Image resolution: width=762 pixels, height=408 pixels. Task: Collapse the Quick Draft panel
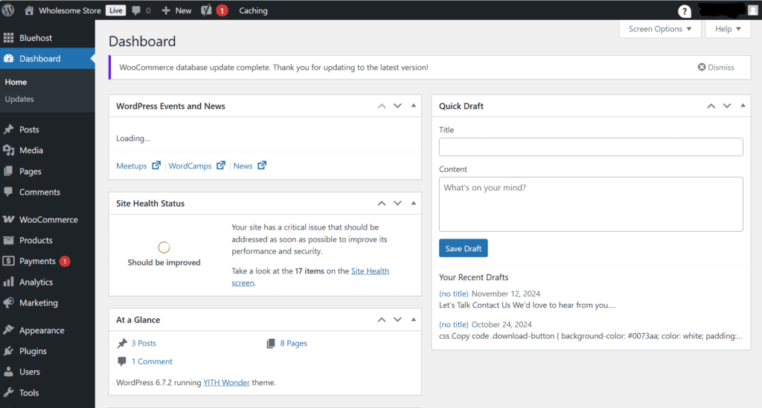[x=743, y=106]
